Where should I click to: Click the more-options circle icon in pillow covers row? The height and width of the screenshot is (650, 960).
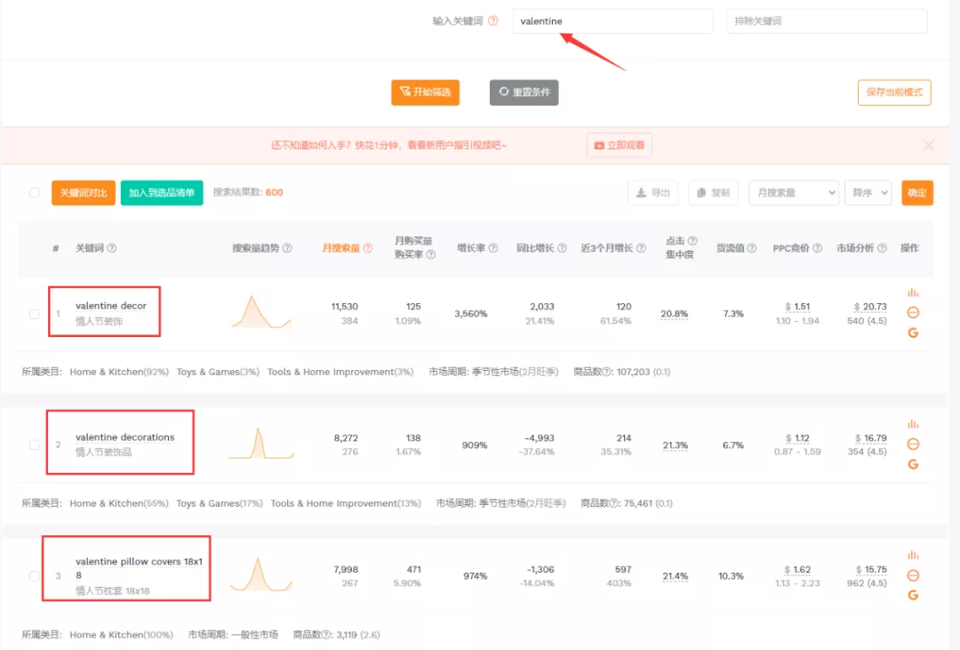(x=913, y=575)
